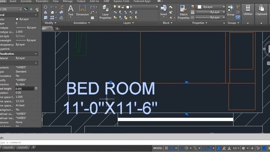Click the color wheel object color icon
This screenshot has width=270, height=152.
click(192, 7)
